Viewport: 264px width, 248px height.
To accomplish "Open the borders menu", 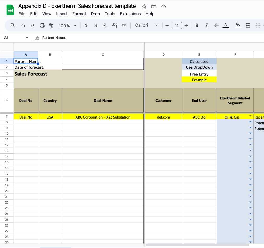I will [x=248, y=25].
